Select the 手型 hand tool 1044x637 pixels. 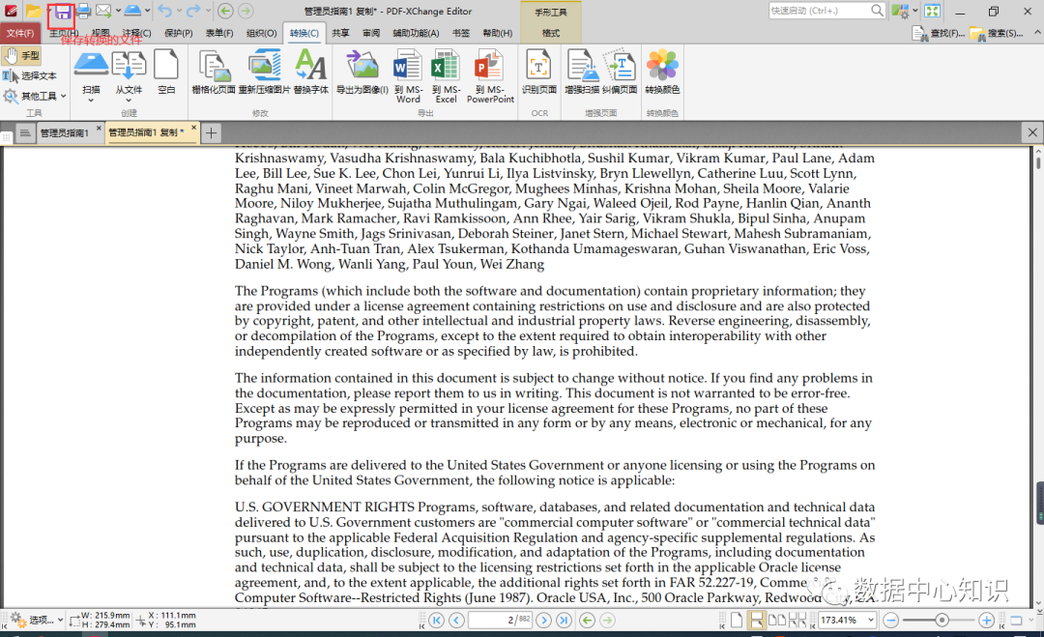pos(21,56)
